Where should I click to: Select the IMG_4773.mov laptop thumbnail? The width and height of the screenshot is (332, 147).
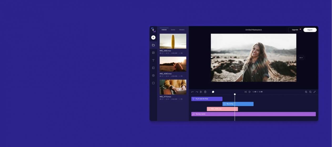[173, 87]
